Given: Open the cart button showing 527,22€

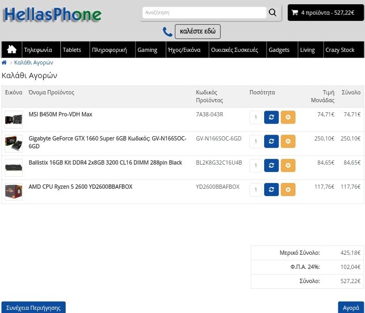Looking at the screenshot, I should [326, 13].
